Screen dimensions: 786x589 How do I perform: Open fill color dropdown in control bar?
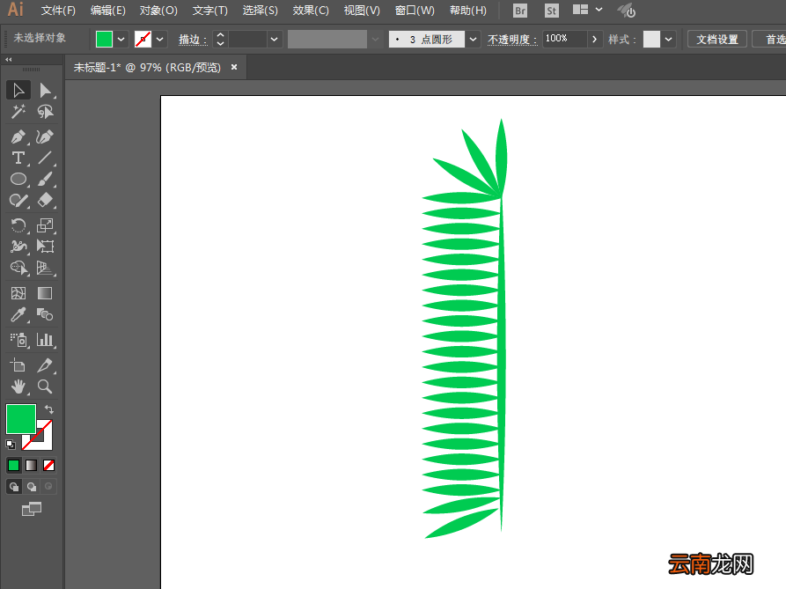pos(121,39)
